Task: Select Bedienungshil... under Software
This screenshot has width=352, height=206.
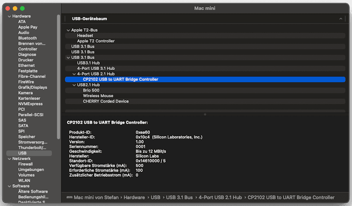Action: pyautogui.click(x=33, y=197)
